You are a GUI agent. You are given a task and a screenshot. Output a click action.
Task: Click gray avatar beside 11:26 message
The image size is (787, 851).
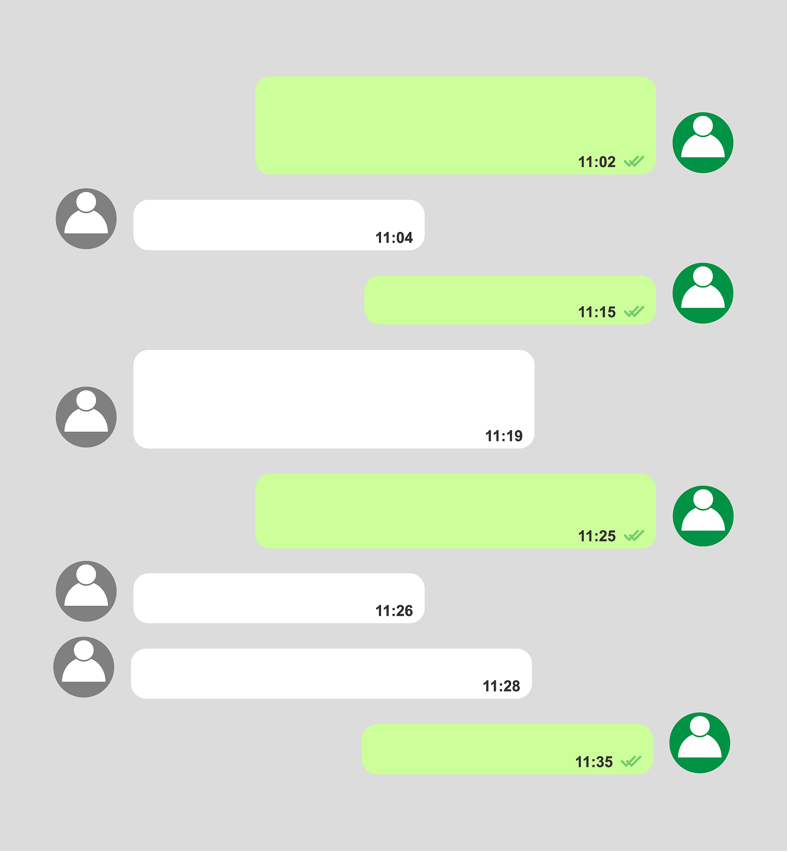(x=86, y=591)
